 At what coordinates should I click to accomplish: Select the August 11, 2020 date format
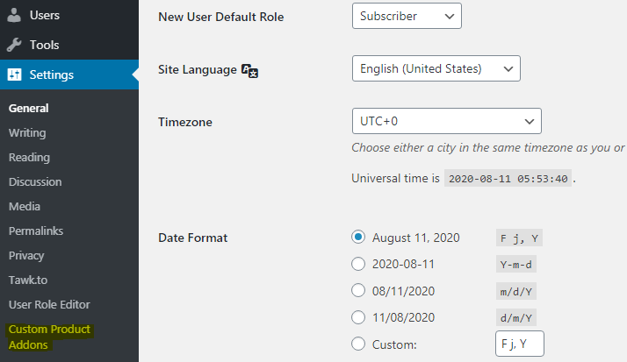click(x=358, y=237)
